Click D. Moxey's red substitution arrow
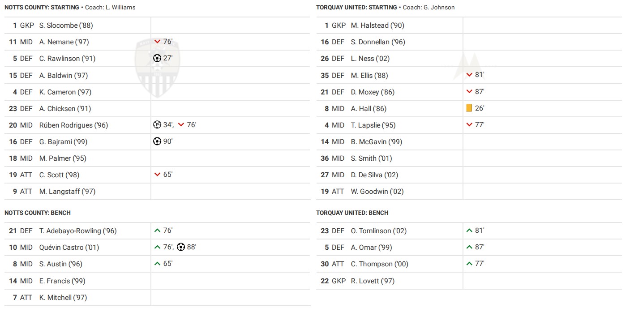The image size is (630, 312). (469, 92)
